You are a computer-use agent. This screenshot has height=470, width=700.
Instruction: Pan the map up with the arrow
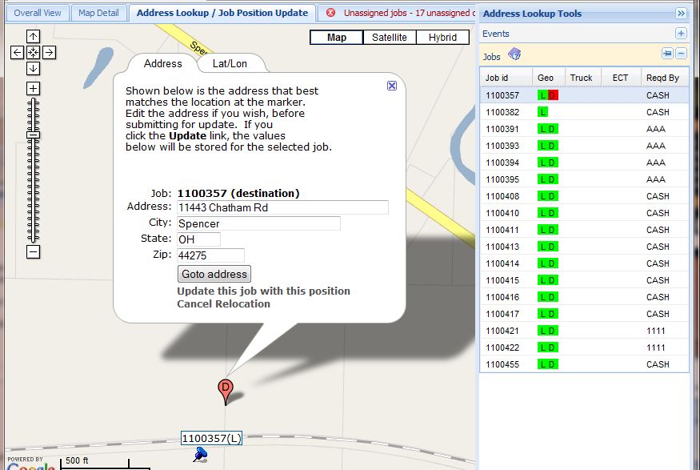coord(33,37)
